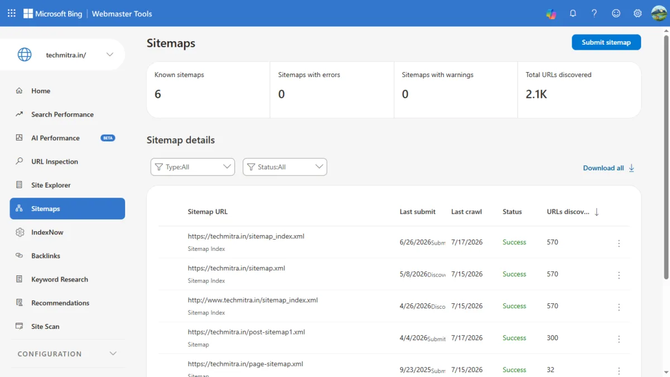Image resolution: width=670 pixels, height=377 pixels.
Task: Expand the CONFIGURATION section chevron
Action: point(113,354)
